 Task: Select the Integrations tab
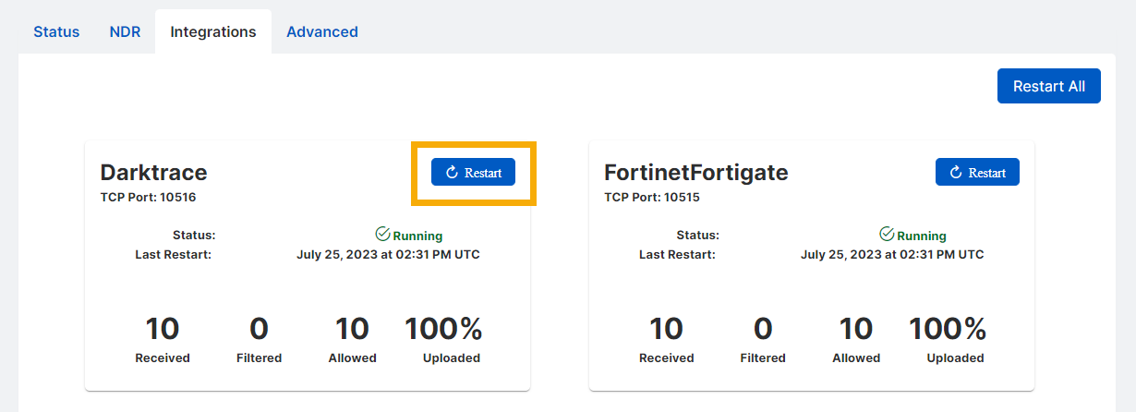[x=213, y=31]
